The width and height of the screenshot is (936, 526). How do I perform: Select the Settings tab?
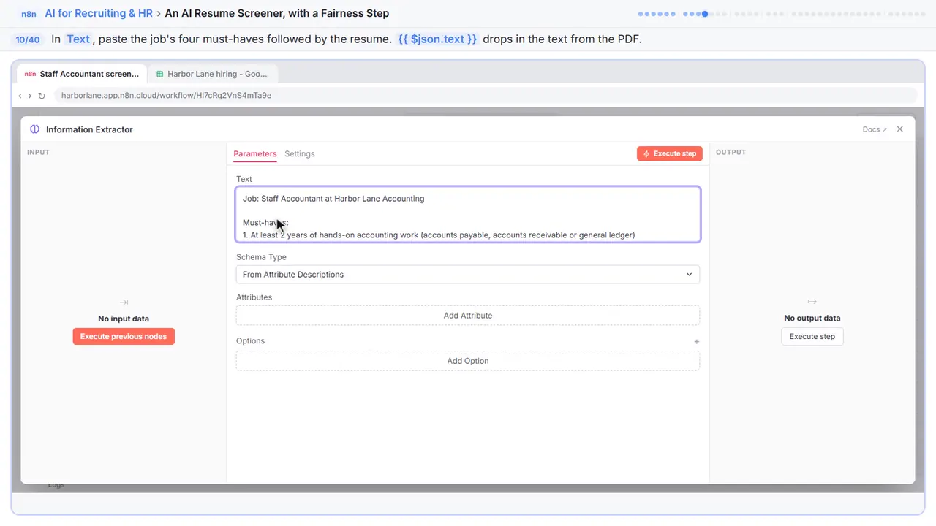click(x=300, y=154)
